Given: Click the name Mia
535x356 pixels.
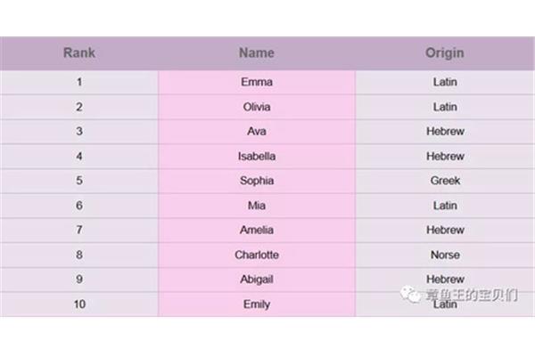Looking at the screenshot, I should (x=257, y=206).
